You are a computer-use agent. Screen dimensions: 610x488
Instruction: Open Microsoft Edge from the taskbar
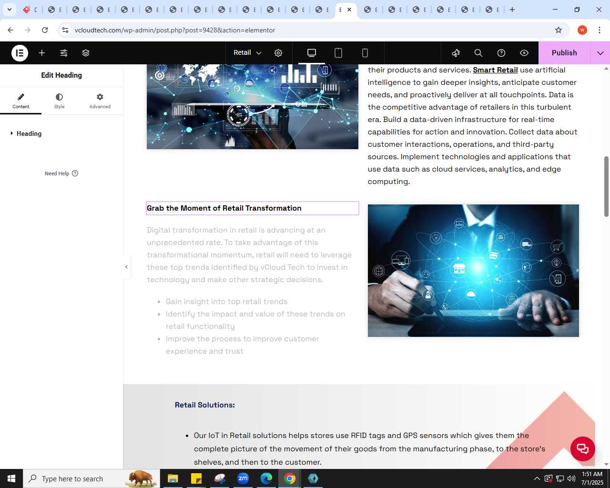[266, 478]
